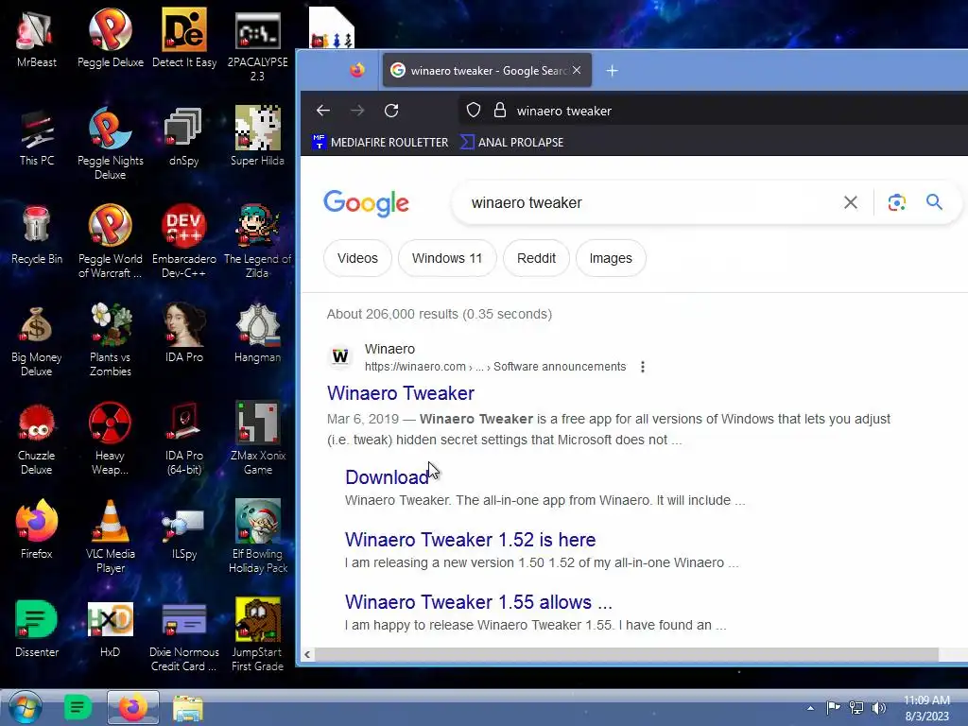
Task: Open IDA Pro desktop shortcut
Action: tap(184, 333)
